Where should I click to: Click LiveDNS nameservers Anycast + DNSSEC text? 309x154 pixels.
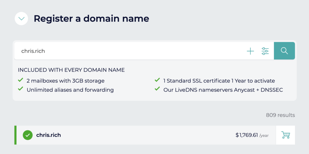point(223,90)
